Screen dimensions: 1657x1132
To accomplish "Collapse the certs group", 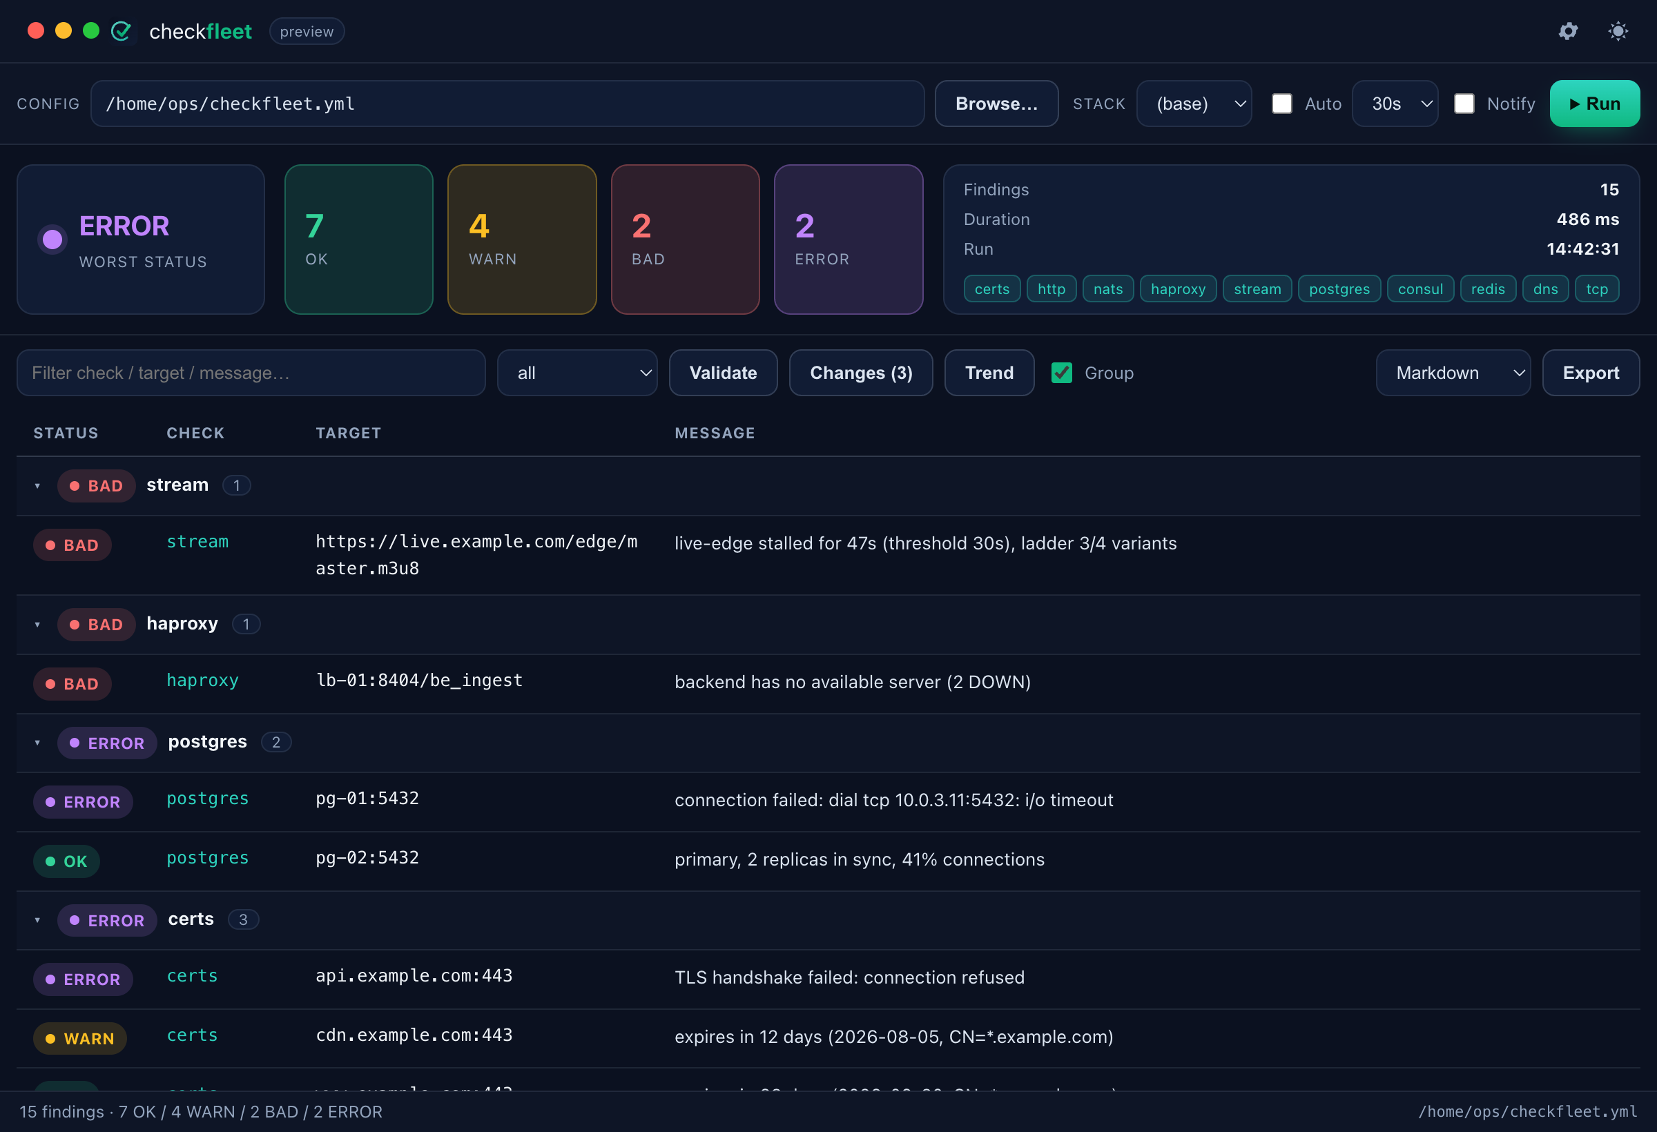I will (37, 920).
